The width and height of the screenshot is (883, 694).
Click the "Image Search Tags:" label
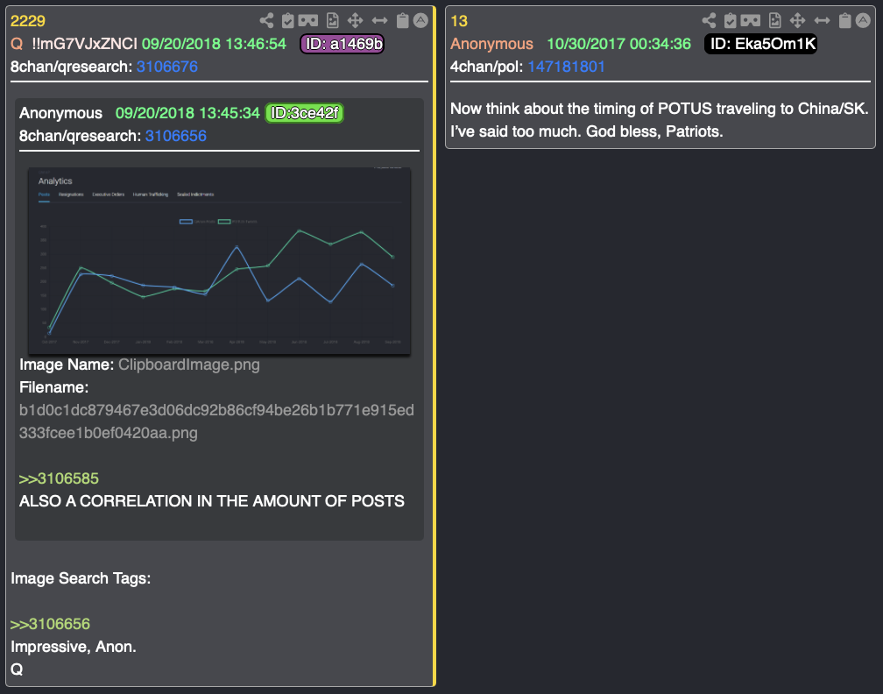pos(81,578)
